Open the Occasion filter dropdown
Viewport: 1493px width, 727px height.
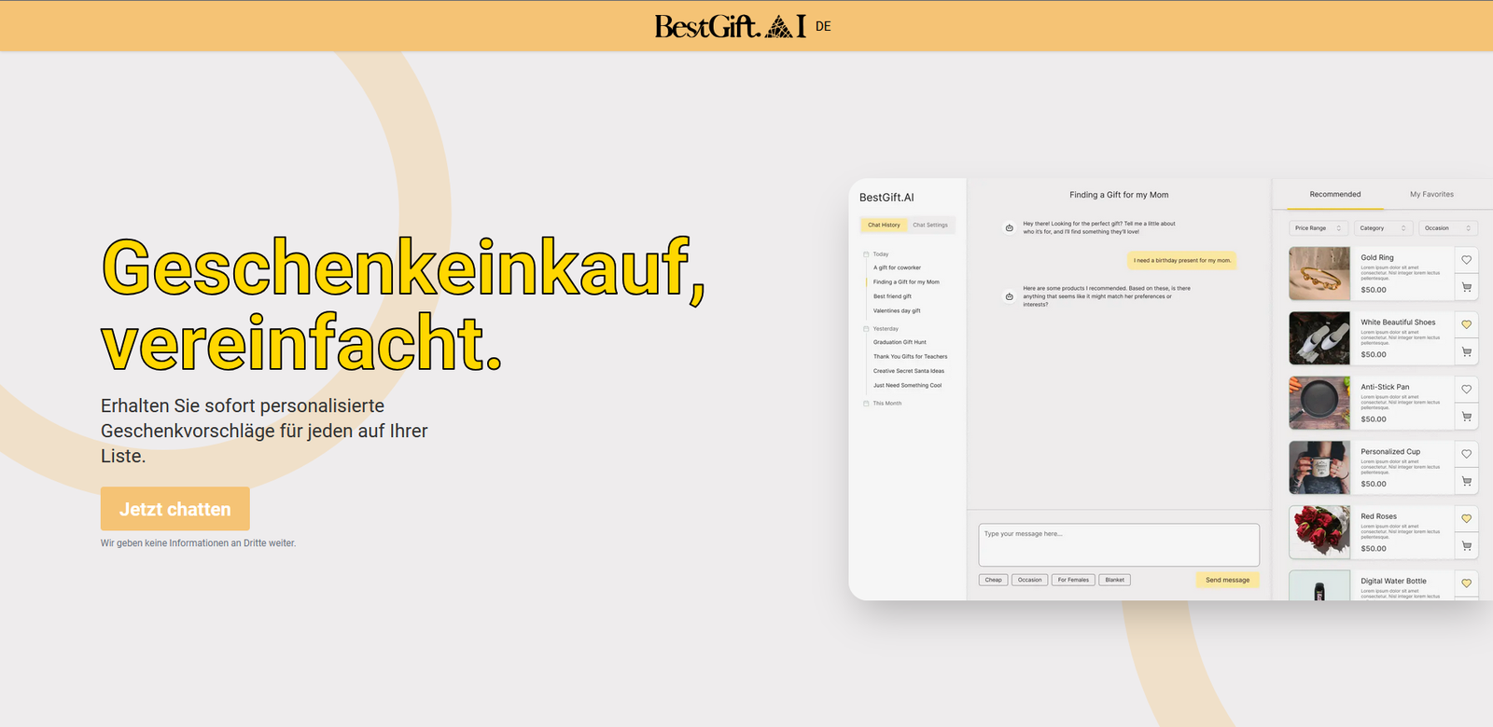tap(1448, 228)
